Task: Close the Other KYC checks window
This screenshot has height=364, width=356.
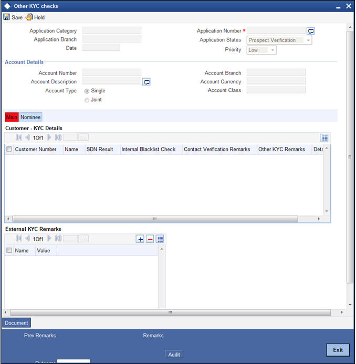Action: point(349,6)
